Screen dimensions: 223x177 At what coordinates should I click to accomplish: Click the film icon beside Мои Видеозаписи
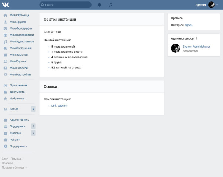click(x=6, y=35)
